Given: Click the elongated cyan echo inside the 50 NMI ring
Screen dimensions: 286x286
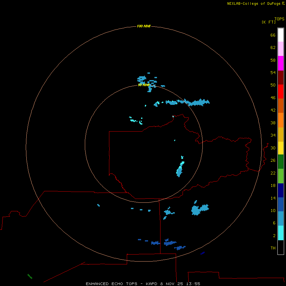Looking at the screenshot, I should [180, 169].
